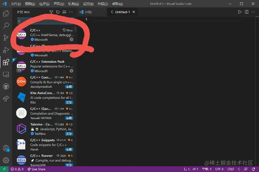
Task: Open the Live Share activity bar icon
Action: pos(6,98)
